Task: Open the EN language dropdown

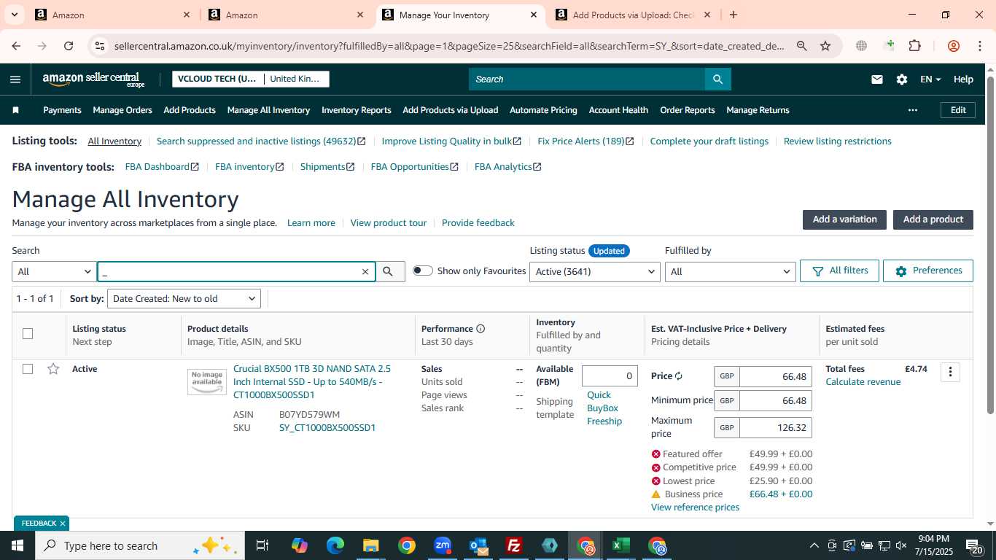Action: click(930, 79)
